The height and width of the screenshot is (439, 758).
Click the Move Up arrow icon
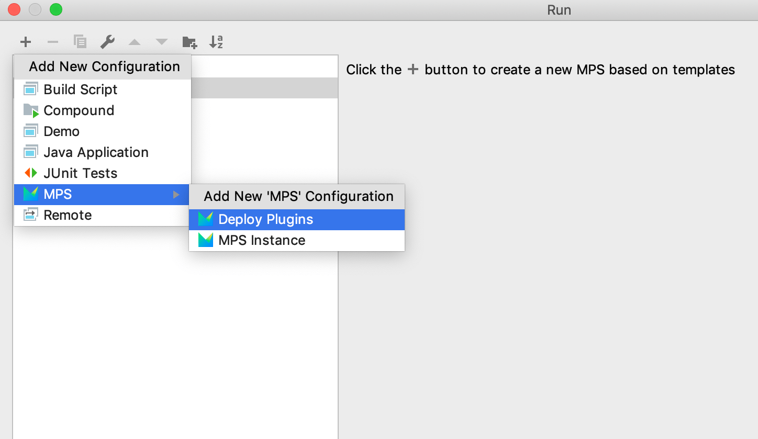click(x=135, y=42)
